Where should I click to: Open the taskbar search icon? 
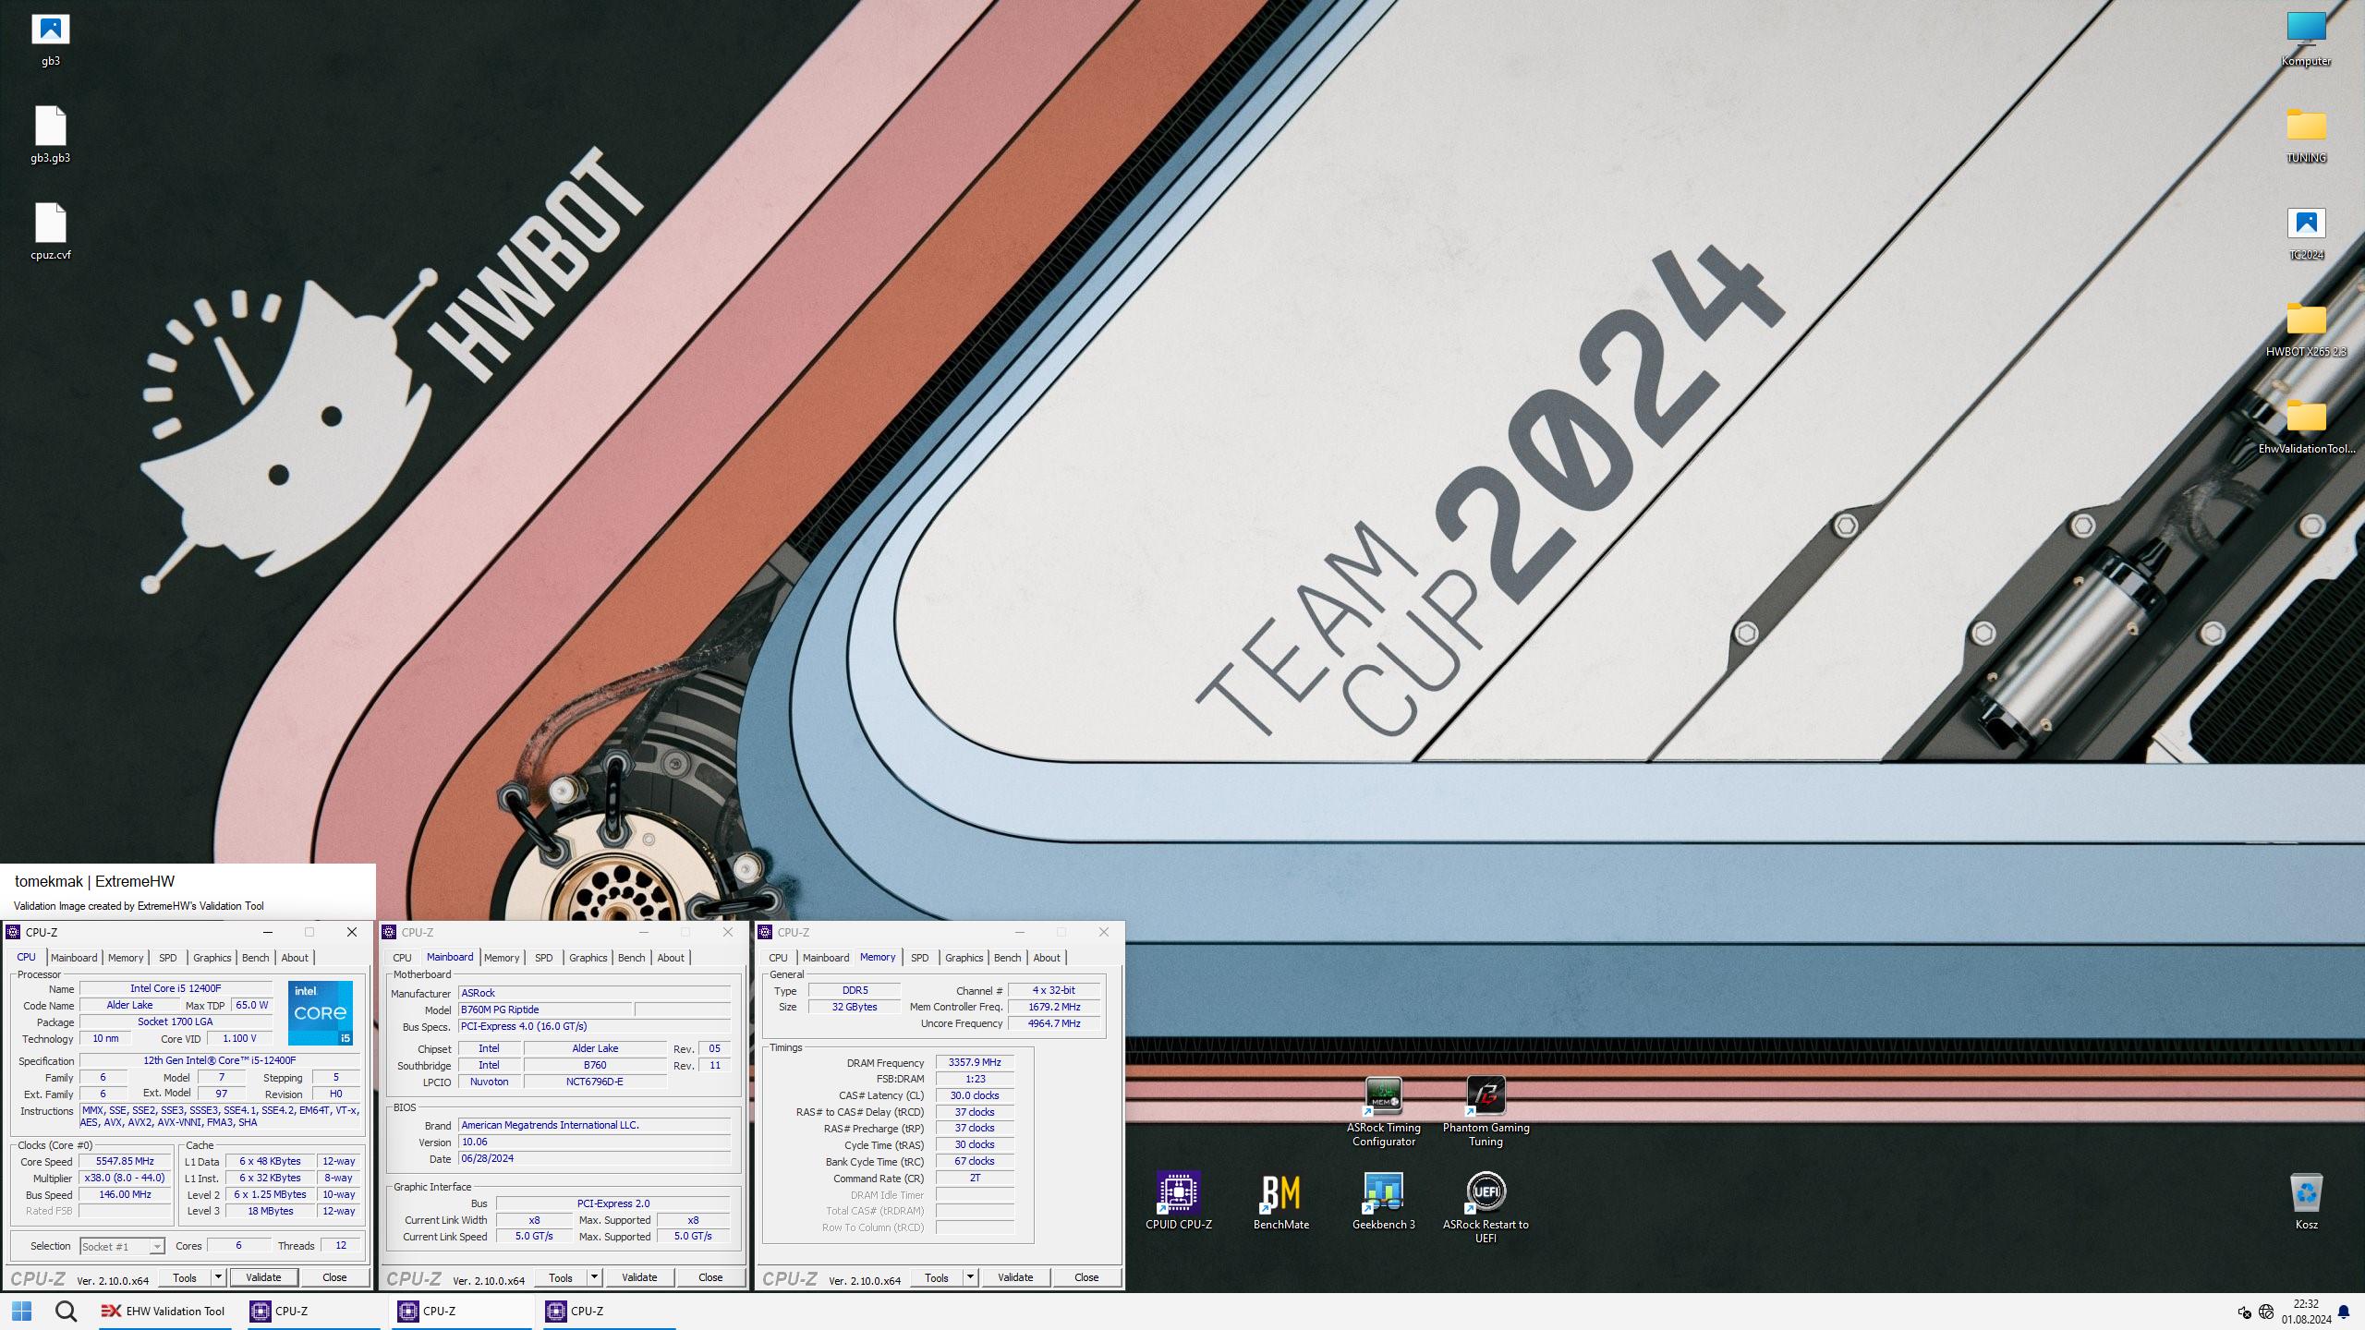click(x=66, y=1311)
